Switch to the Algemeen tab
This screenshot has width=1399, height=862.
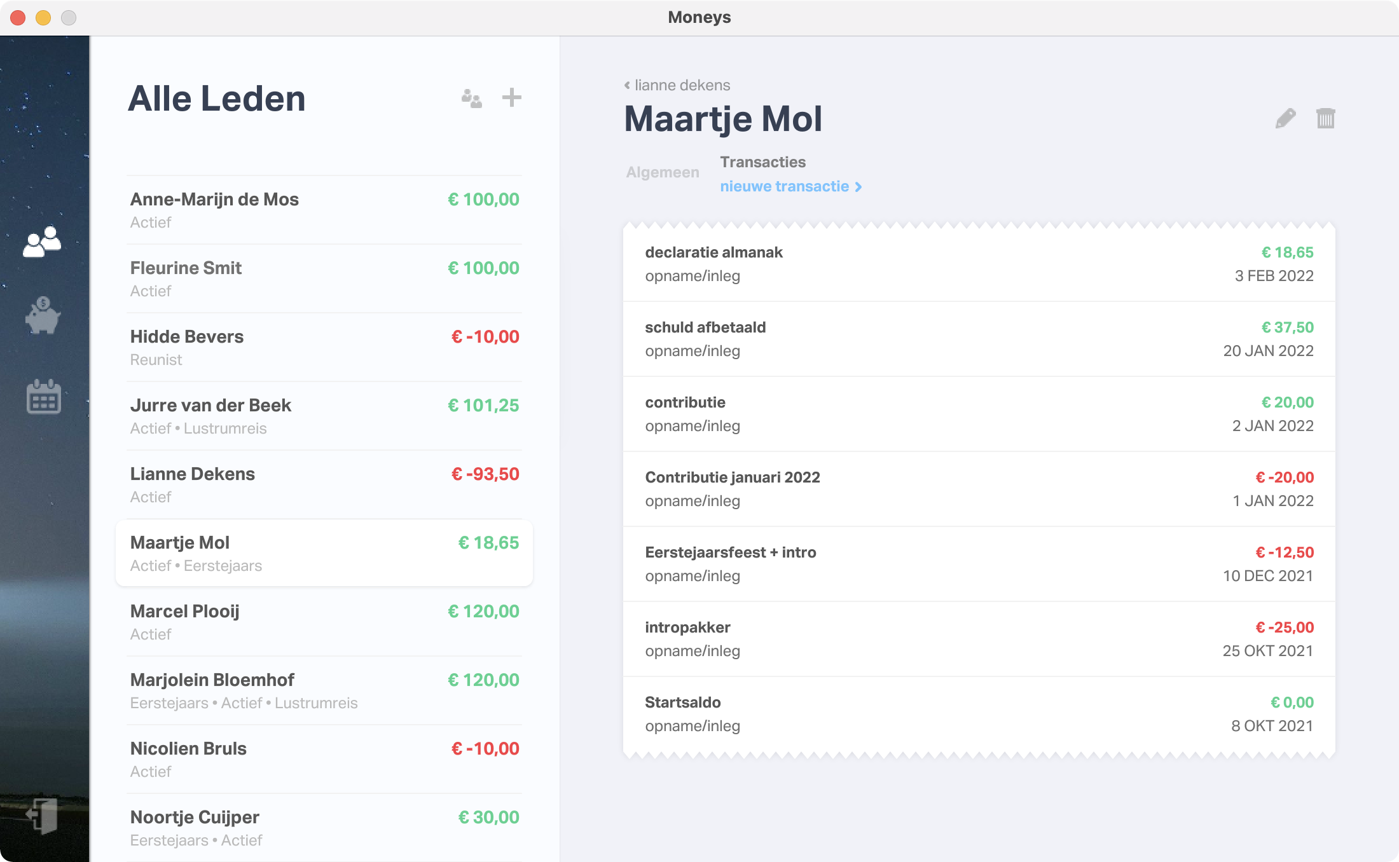662,172
